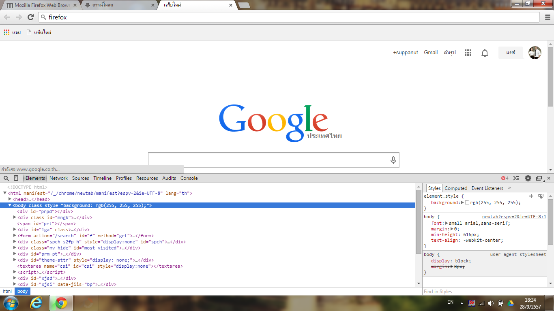The height and width of the screenshot is (311, 554).
Task: Select the textarea name="csi" element row
Action: (x=100, y=266)
